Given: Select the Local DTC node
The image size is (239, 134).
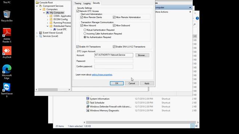Looking at the screenshot, I should (x=60, y=29).
